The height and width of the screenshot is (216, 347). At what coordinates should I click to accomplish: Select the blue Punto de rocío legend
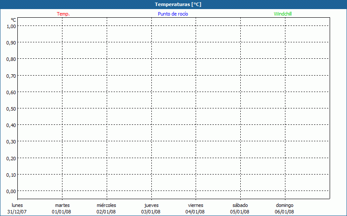coord(173,14)
